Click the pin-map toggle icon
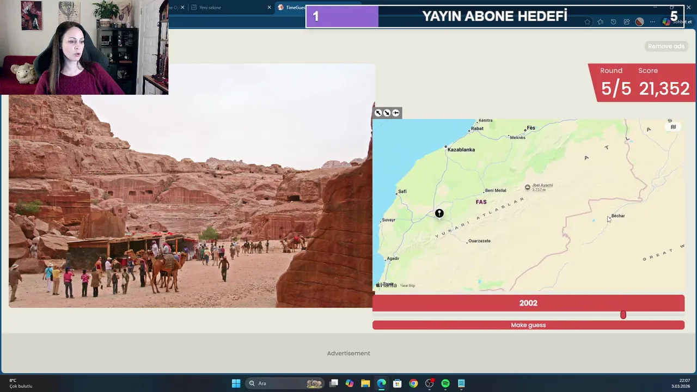This screenshot has width=697, height=392. coord(396,113)
